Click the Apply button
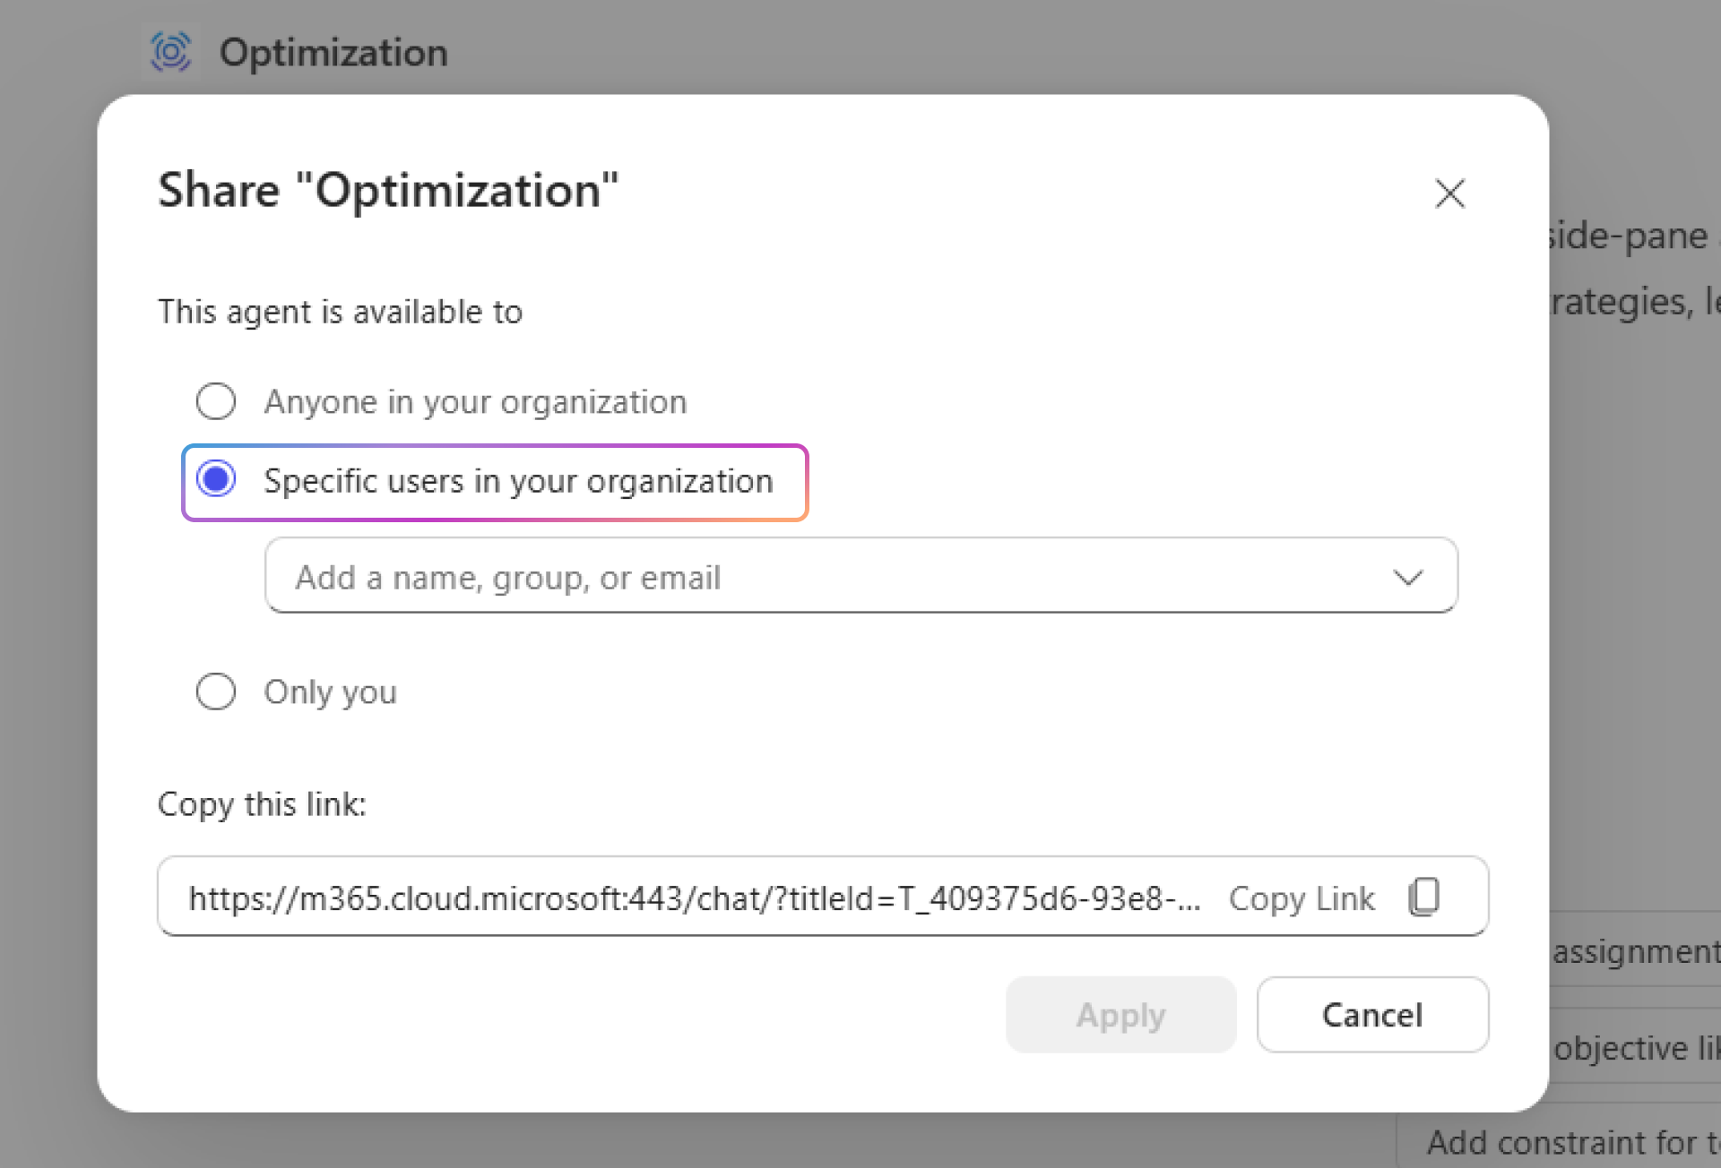 point(1120,1015)
